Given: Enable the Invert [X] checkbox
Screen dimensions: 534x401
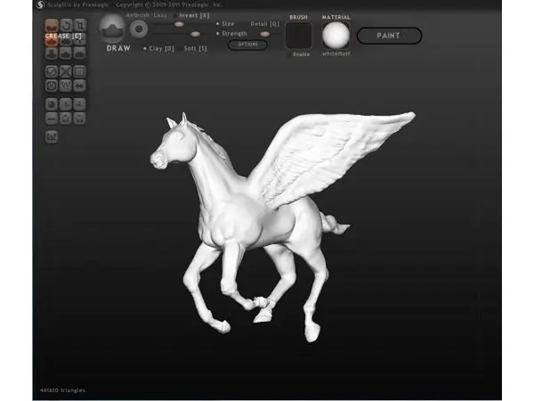Looking at the screenshot, I should click(x=175, y=15).
